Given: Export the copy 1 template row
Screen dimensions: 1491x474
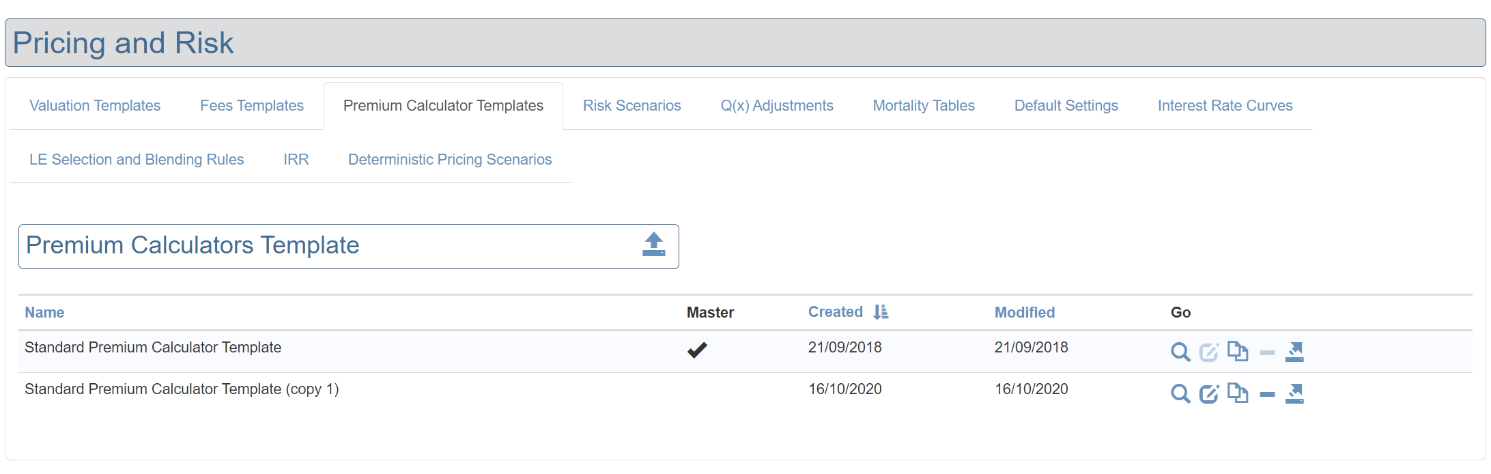Looking at the screenshot, I should [1294, 393].
